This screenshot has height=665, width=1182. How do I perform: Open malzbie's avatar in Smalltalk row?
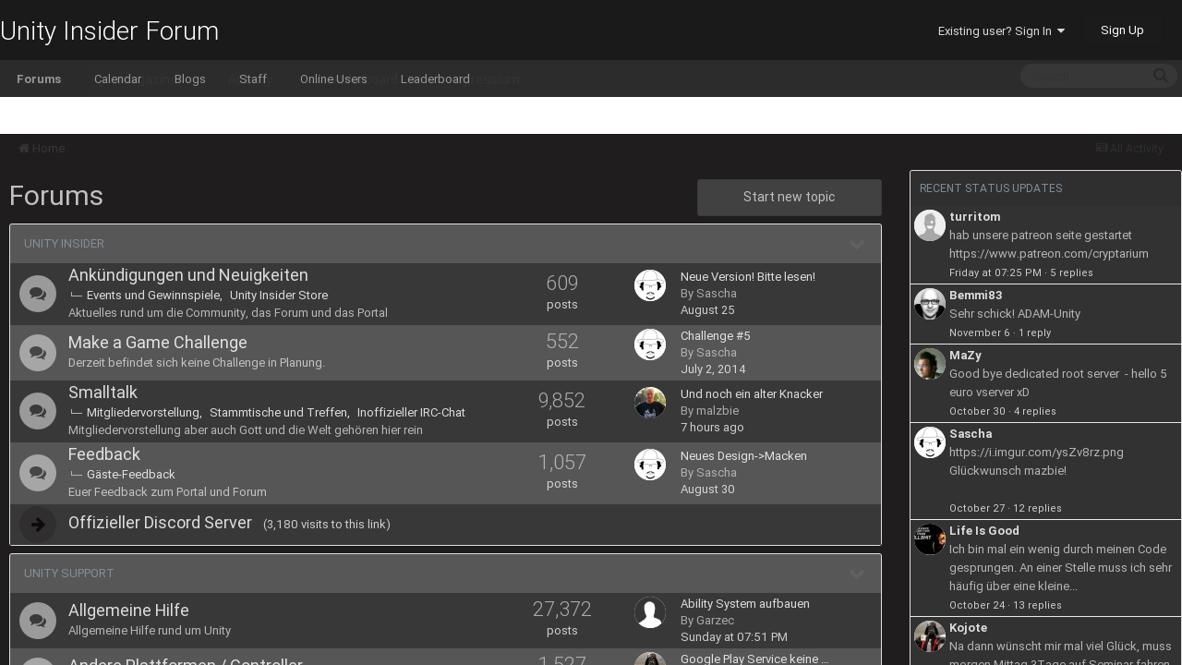(650, 403)
